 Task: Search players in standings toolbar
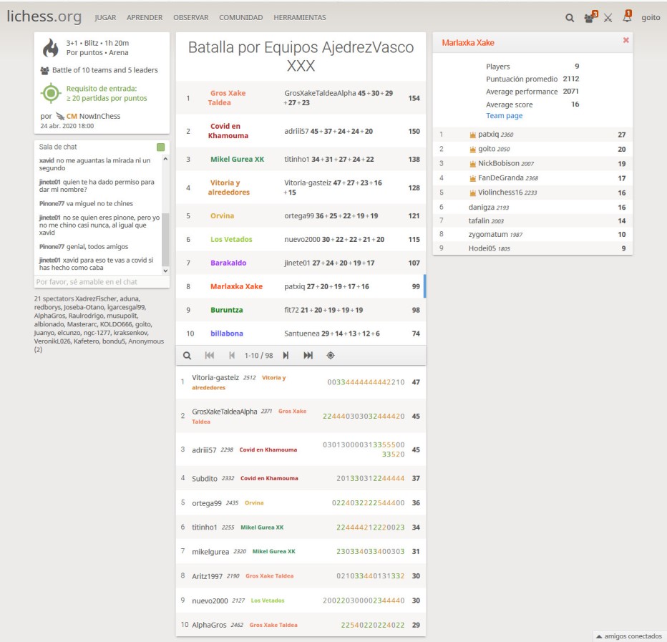point(188,355)
